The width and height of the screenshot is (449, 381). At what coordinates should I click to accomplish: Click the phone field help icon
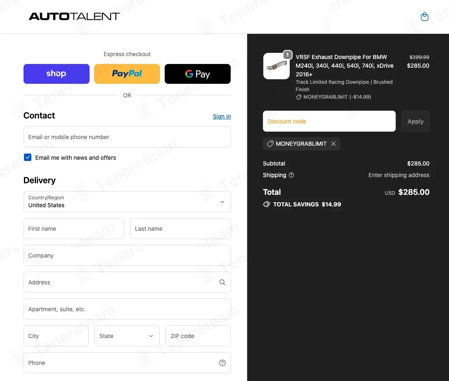(222, 363)
